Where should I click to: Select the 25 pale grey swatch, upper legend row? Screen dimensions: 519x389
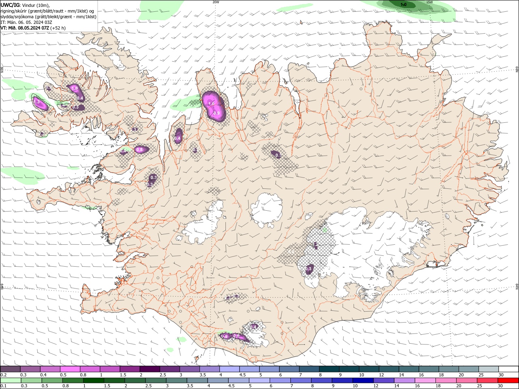click(488, 369)
